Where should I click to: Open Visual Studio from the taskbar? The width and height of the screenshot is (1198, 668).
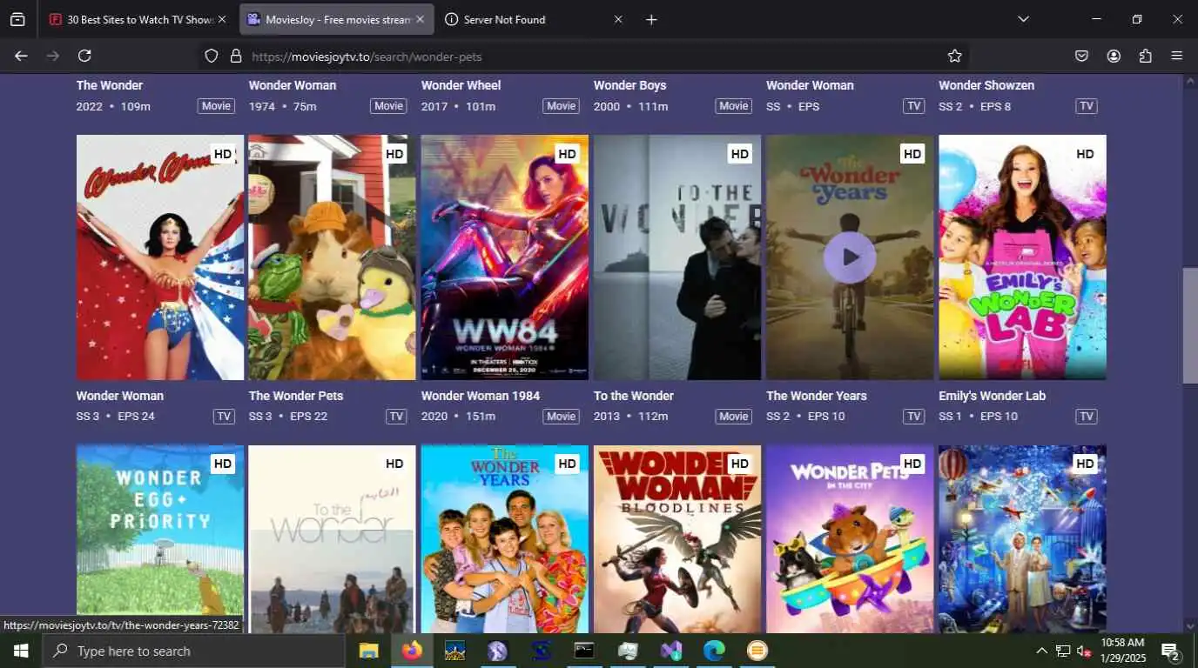point(670,651)
